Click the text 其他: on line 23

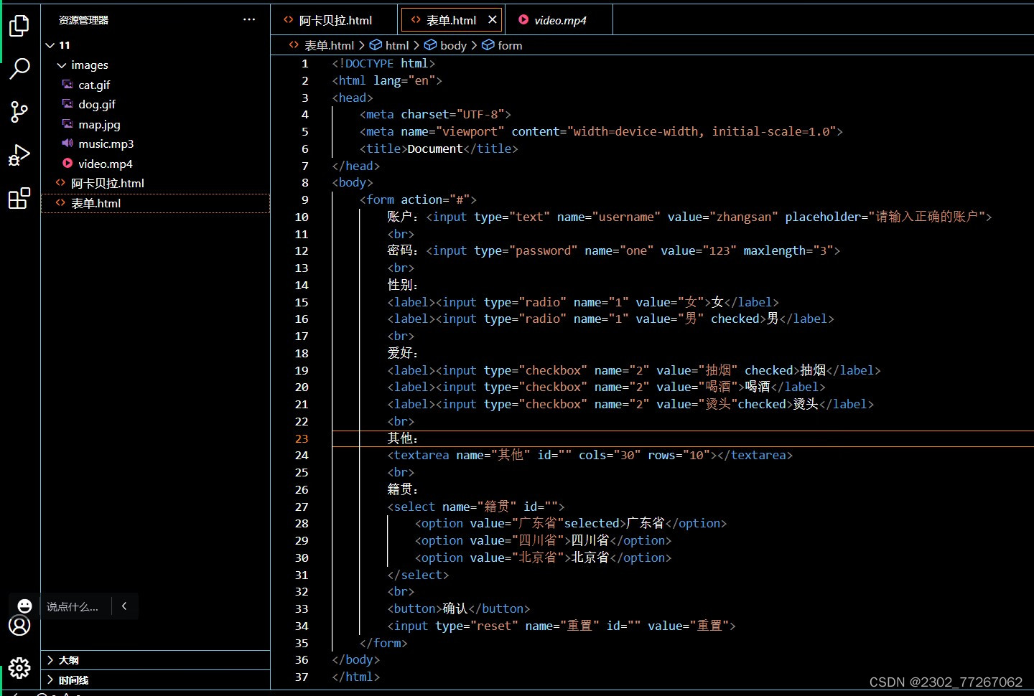coord(403,438)
